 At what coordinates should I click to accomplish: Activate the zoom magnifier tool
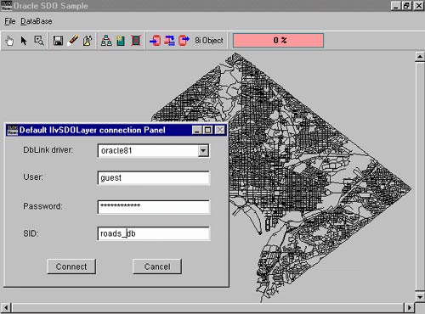coord(39,41)
